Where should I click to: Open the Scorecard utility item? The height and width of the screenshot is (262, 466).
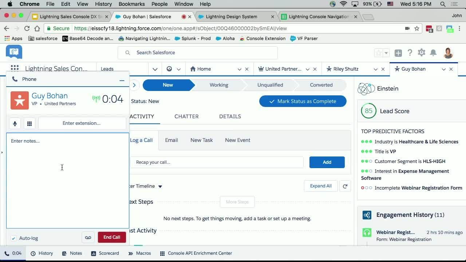click(105, 253)
